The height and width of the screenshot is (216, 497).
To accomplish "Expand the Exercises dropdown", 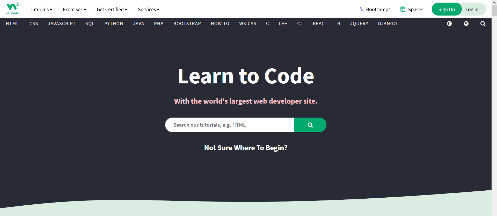I will (x=75, y=9).
